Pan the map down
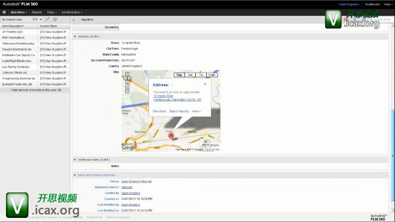 pyautogui.click(x=127, y=82)
